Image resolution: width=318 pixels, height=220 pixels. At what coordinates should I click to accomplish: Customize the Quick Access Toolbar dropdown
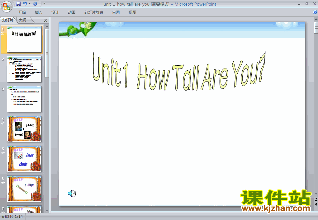[x=44, y=4]
